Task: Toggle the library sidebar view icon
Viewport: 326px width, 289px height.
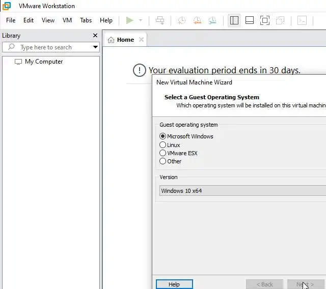Action: (x=234, y=20)
